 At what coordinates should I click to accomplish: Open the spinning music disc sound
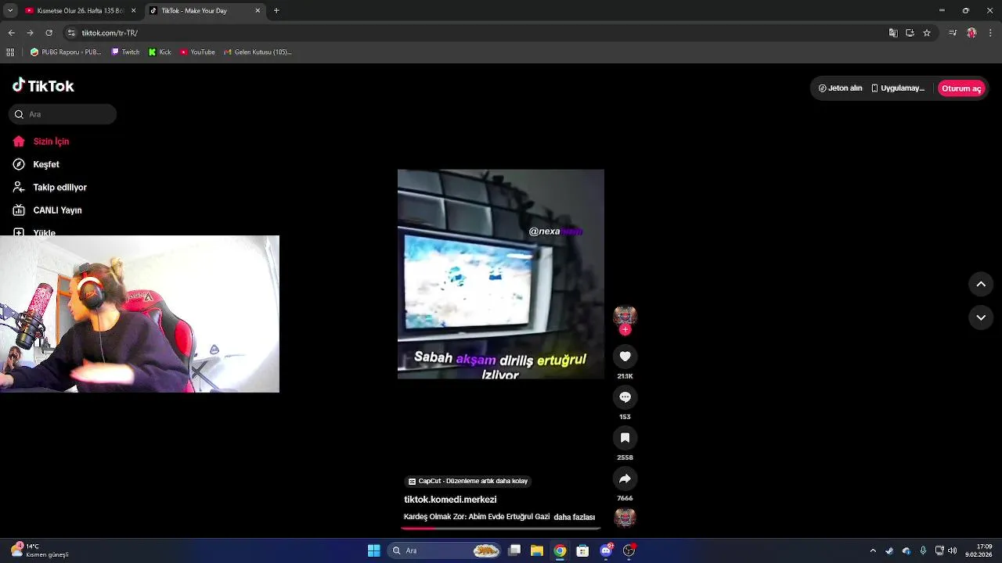point(625,518)
